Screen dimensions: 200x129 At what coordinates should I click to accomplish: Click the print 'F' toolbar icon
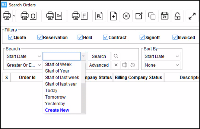click(x=80, y=16)
